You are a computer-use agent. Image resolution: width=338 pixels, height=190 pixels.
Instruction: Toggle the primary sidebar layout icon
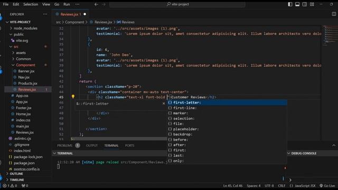[x=290, y=4]
